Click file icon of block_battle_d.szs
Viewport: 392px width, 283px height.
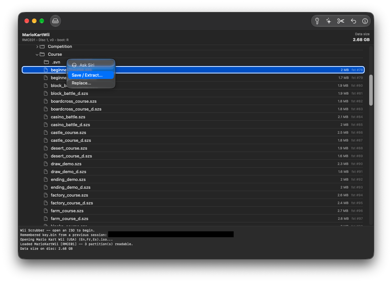46,94
